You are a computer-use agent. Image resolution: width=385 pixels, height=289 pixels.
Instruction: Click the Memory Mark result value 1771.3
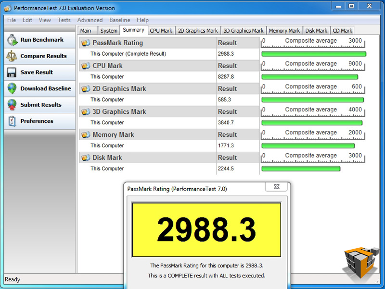(x=226, y=146)
